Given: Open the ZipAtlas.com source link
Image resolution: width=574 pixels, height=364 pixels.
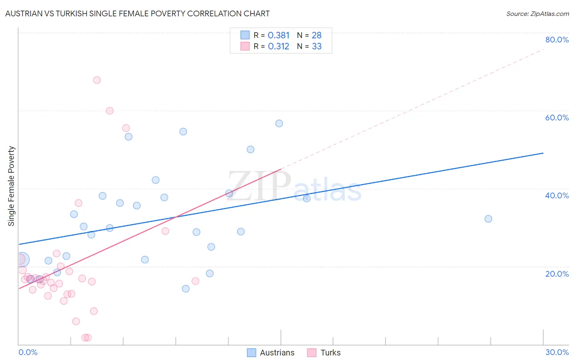Looking at the screenshot, I should click(537, 14).
